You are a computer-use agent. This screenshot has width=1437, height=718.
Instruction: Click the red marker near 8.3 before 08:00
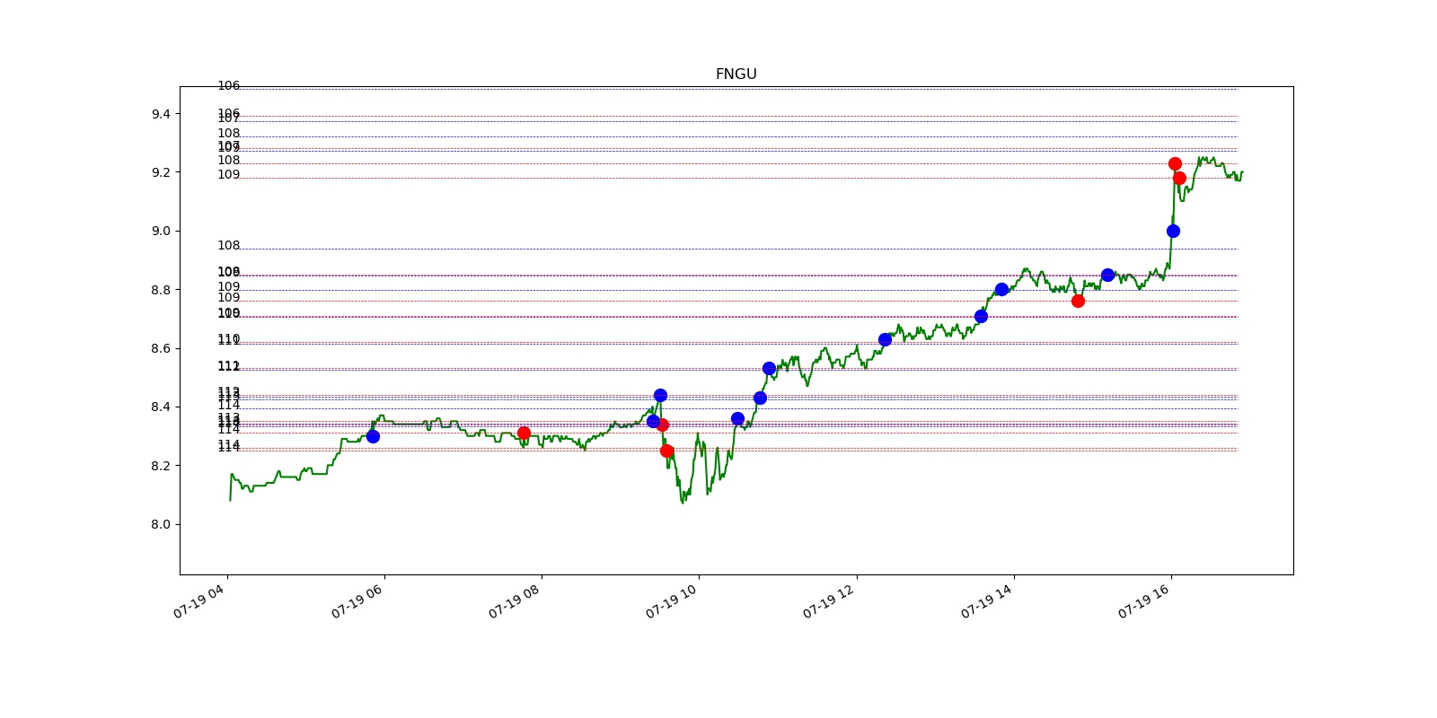(x=524, y=433)
